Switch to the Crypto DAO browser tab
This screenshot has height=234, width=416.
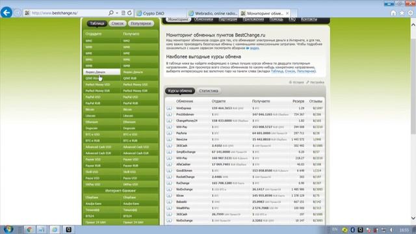click(x=161, y=13)
